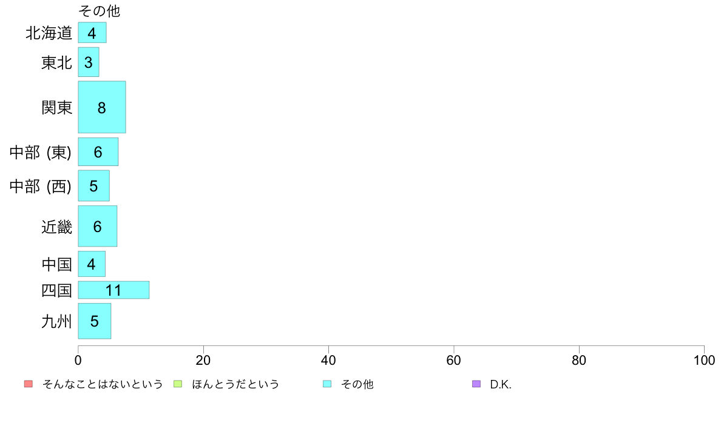Viewport: 721px width, 446px height.
Task: Select the 関東 bar showing 8
Action: tap(101, 107)
